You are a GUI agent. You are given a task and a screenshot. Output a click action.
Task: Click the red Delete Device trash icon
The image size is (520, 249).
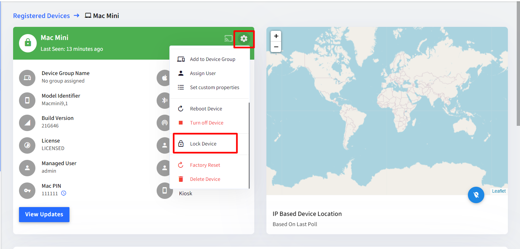181,179
